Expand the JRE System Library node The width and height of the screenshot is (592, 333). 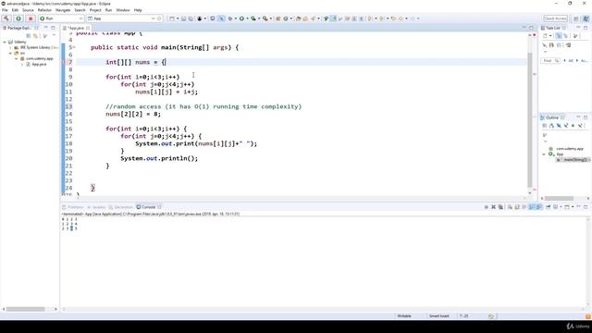[x=10, y=47]
